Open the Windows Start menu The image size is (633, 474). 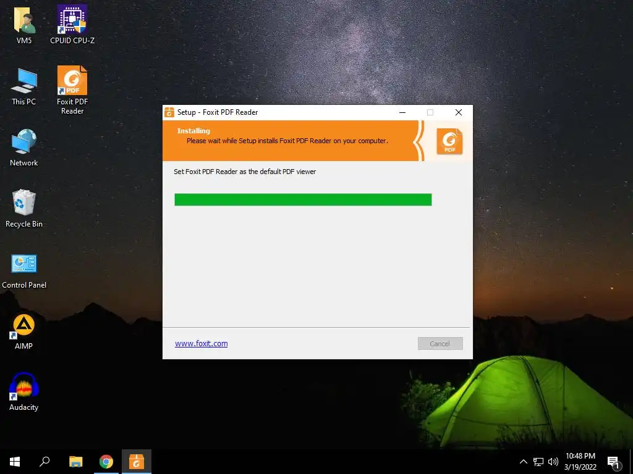(15, 462)
